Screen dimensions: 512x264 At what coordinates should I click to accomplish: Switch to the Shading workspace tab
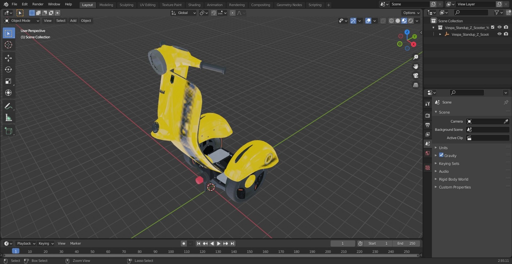[194, 5]
